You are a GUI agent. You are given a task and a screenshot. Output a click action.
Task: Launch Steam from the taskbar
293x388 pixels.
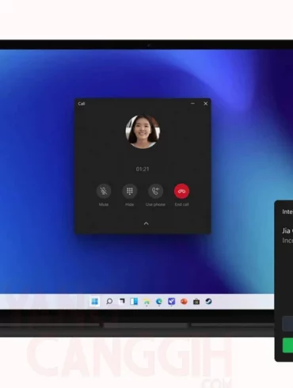[x=208, y=301]
